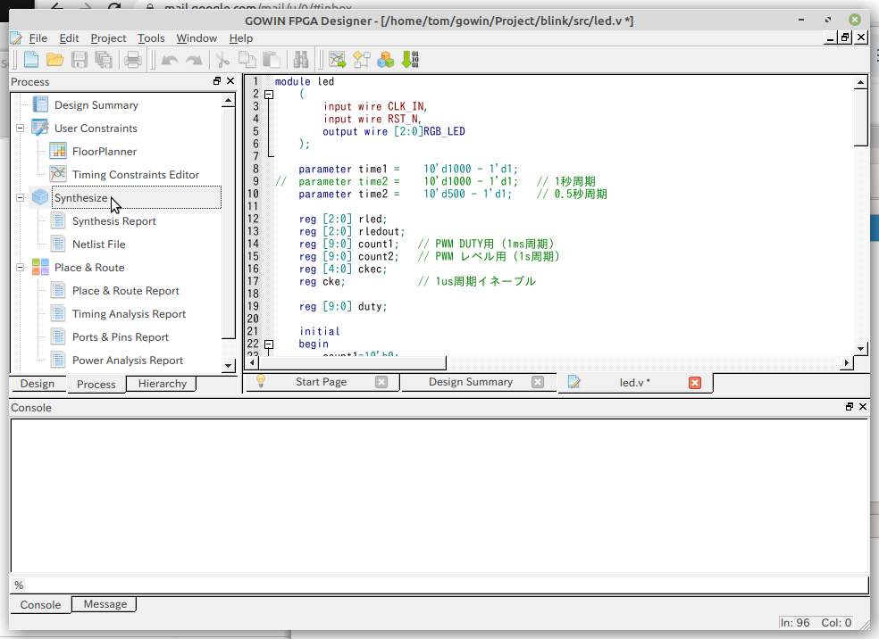
Task: Open a file using the folder icon
Action: pyautogui.click(x=55, y=60)
